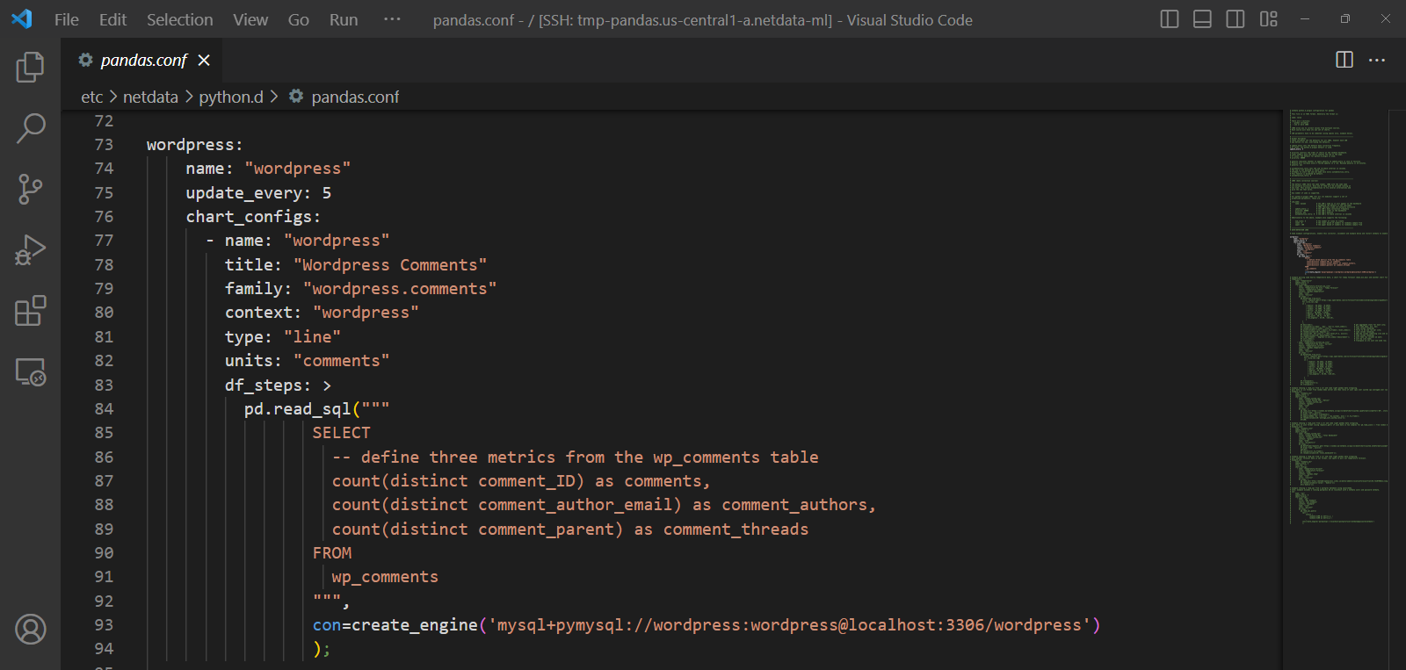Toggle the bottom panel layout button
This screenshot has height=670, width=1406.
(x=1202, y=19)
